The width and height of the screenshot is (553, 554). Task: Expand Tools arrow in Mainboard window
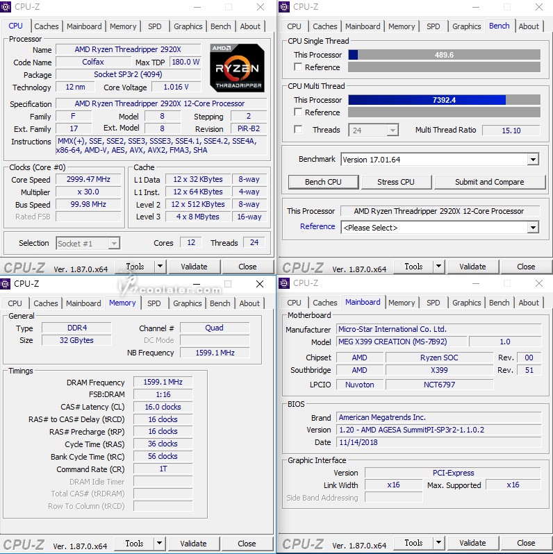pos(439,543)
